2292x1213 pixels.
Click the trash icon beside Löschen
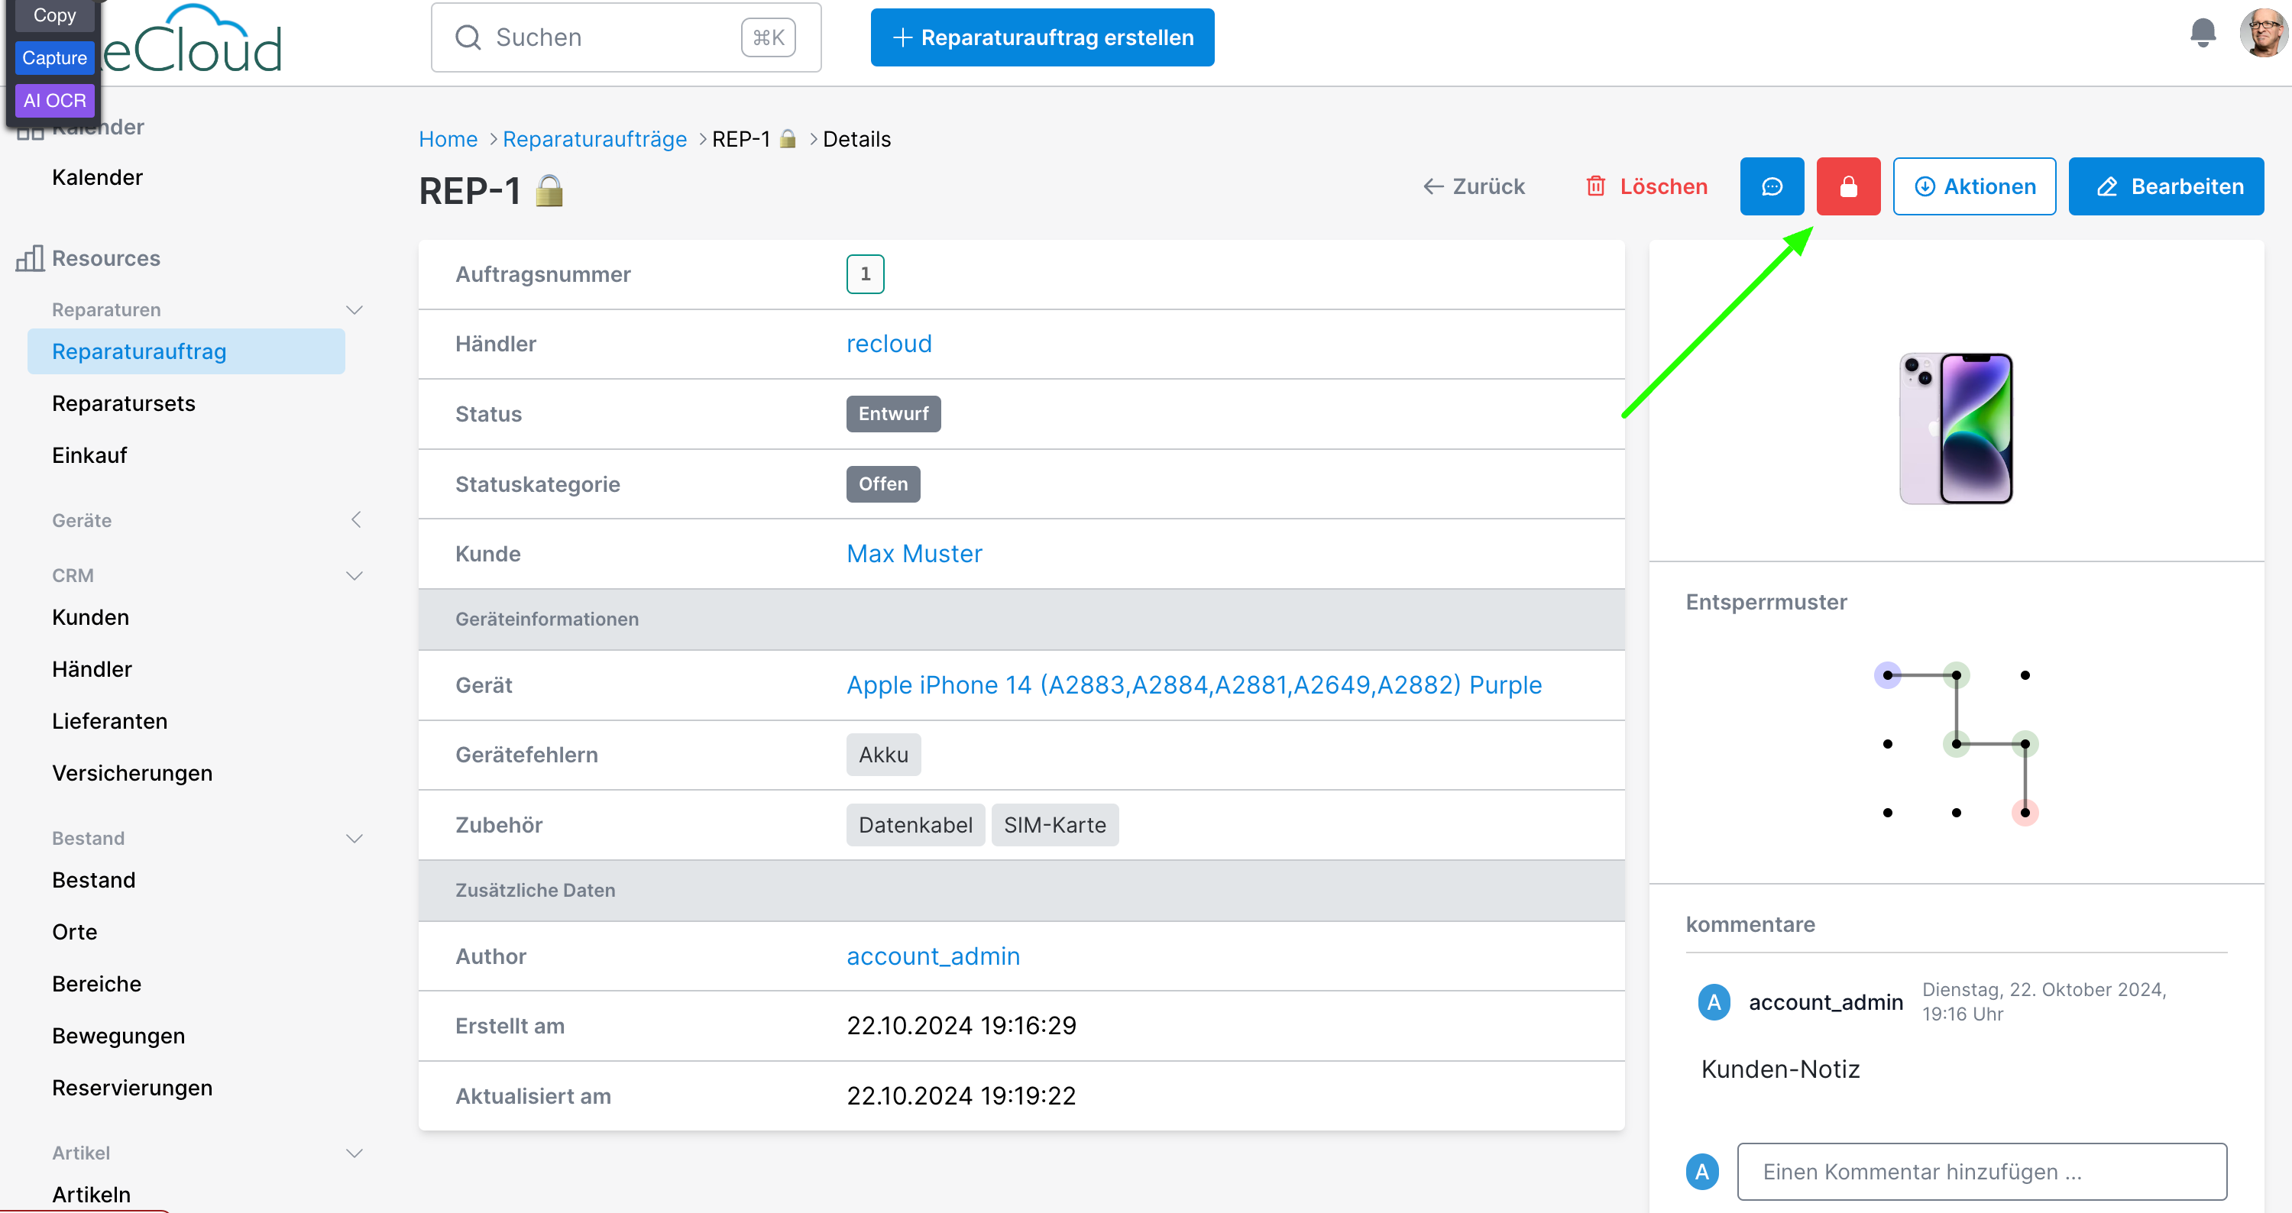(x=1595, y=186)
